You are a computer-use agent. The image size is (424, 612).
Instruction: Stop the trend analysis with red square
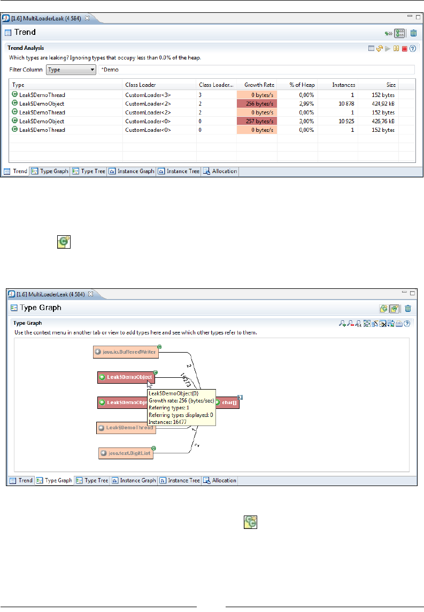[x=405, y=48]
